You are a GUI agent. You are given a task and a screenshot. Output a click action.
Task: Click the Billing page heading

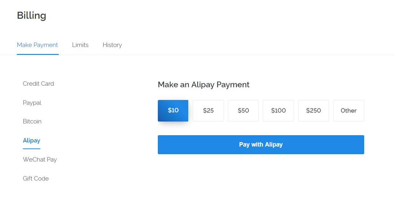click(x=31, y=16)
